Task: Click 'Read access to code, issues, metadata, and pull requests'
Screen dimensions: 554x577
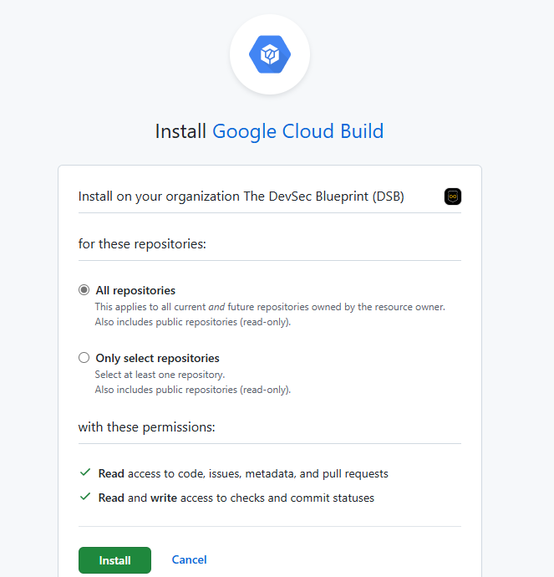Action: tap(243, 473)
